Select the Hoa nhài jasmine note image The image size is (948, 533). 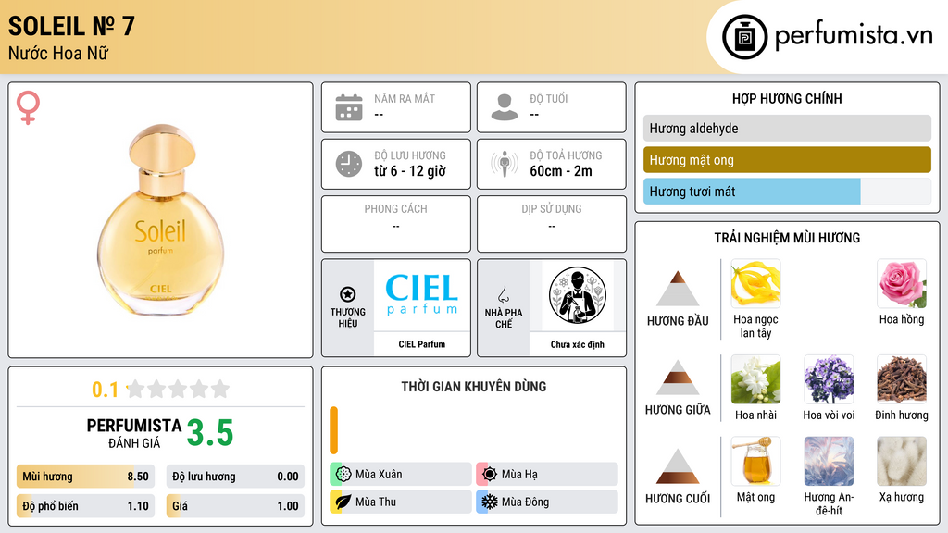pyautogui.click(x=755, y=379)
